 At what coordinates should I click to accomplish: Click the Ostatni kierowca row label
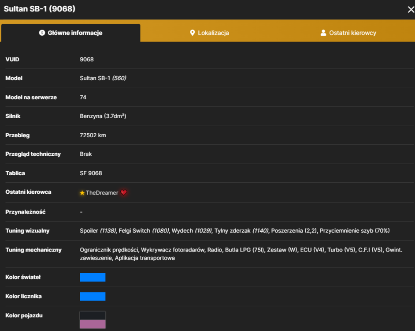pos(28,192)
